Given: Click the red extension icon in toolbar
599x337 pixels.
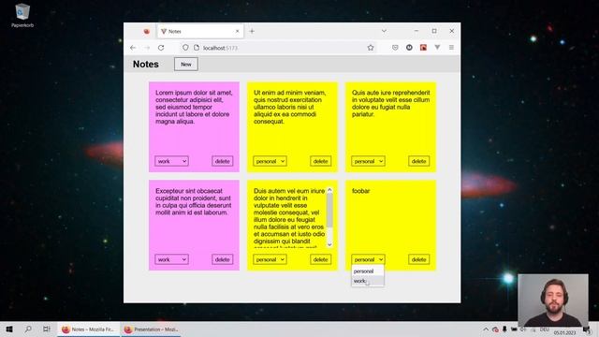Looking at the screenshot, I should 423,48.
